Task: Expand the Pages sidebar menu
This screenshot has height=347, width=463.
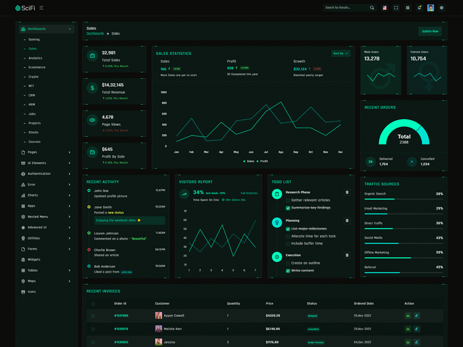Action: [x=45, y=153]
